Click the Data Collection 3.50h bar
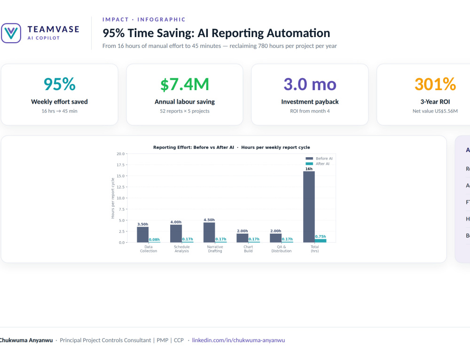The height and width of the screenshot is (352, 470). pos(143,235)
